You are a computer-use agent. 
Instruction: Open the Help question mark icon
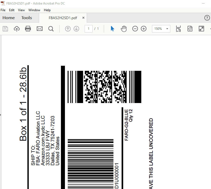(x=207, y=18)
